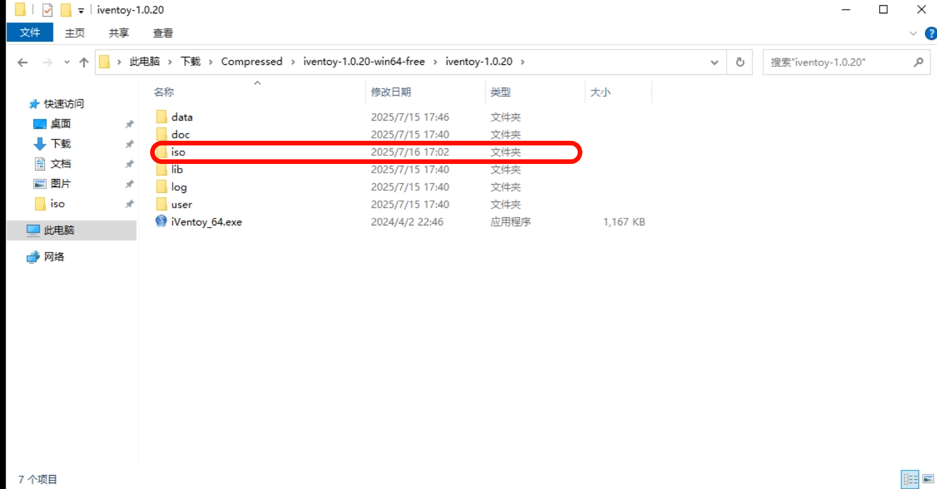Go up one folder level
The width and height of the screenshot is (937, 489).
84,62
